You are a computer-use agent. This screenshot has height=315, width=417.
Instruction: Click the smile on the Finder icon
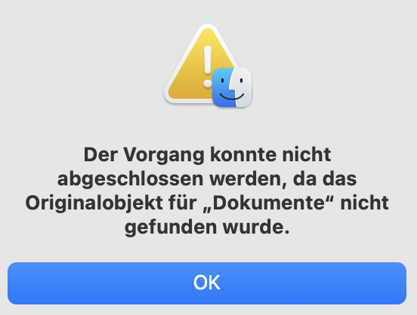pos(232,96)
